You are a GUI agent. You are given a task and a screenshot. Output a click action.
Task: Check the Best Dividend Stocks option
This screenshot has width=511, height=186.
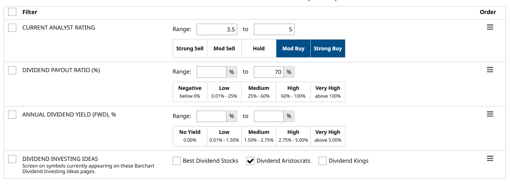(177, 161)
